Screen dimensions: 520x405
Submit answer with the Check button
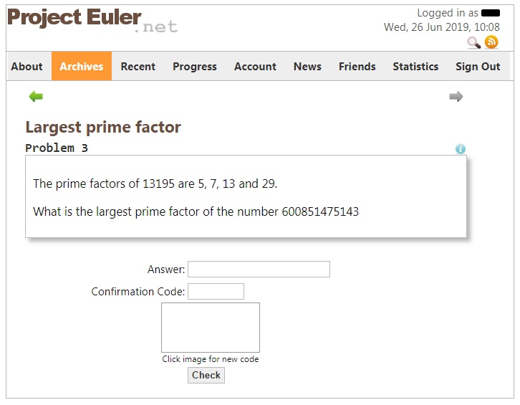click(206, 375)
